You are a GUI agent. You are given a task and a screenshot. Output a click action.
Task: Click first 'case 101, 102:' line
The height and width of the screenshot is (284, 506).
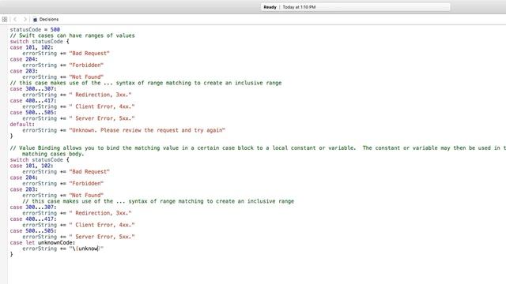tap(32, 47)
